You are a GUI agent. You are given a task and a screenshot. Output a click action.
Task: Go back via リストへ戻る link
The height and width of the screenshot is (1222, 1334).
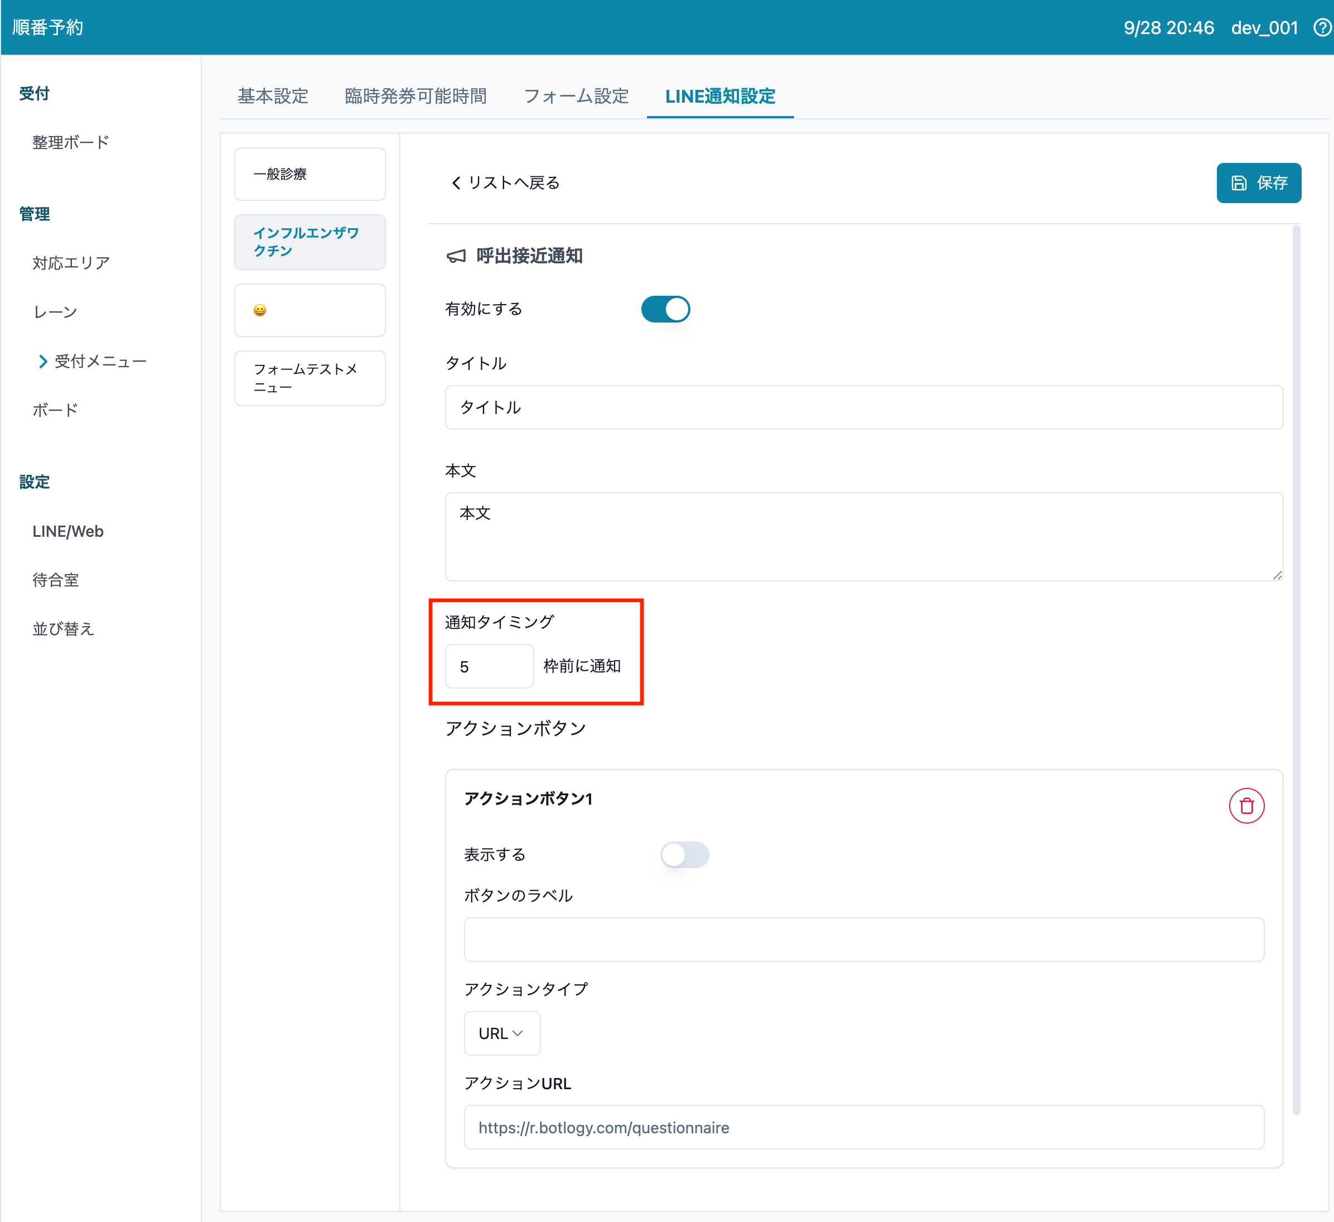514,182
